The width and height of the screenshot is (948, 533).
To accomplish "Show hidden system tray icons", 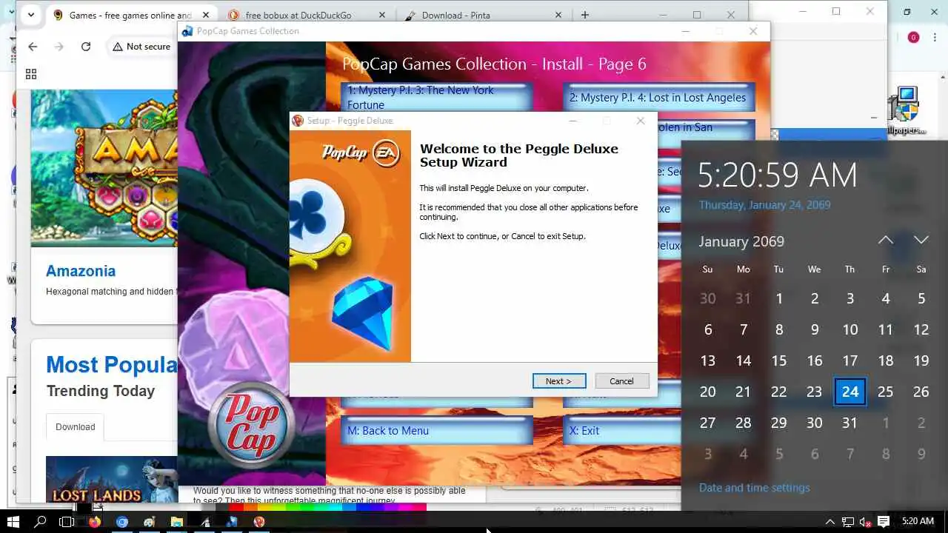I will point(830,522).
